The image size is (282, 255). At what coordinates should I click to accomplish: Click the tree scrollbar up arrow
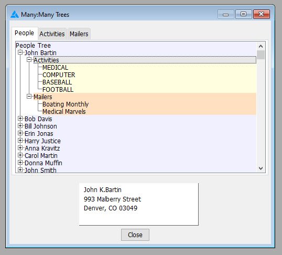coord(261,46)
